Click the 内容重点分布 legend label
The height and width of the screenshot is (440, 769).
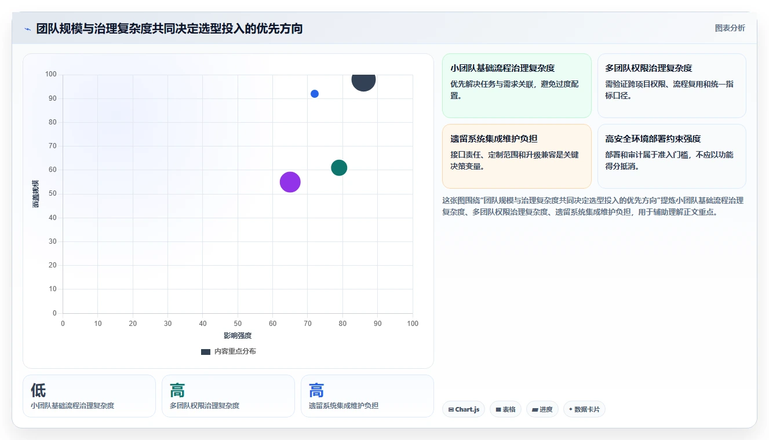pyautogui.click(x=235, y=351)
